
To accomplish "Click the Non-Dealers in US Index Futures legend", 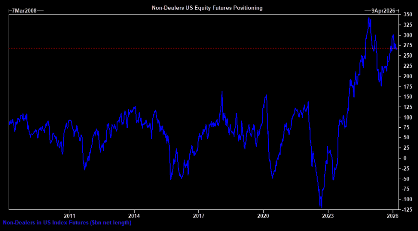I will click(x=67, y=222).
